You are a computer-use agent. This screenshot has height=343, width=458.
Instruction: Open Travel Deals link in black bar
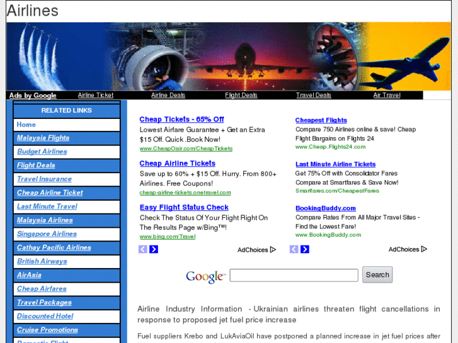click(314, 95)
